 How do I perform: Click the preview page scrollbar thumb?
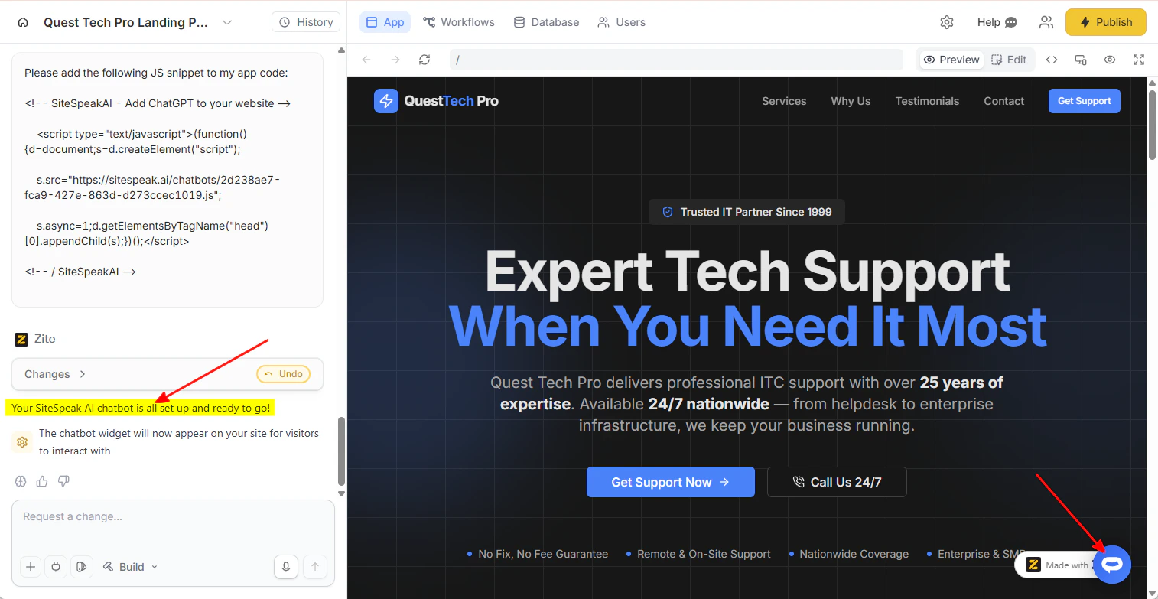pos(1152,124)
